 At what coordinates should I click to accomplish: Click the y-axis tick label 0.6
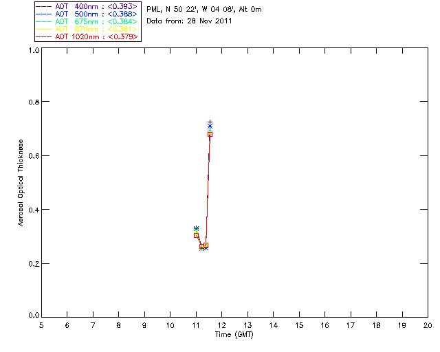point(34,156)
